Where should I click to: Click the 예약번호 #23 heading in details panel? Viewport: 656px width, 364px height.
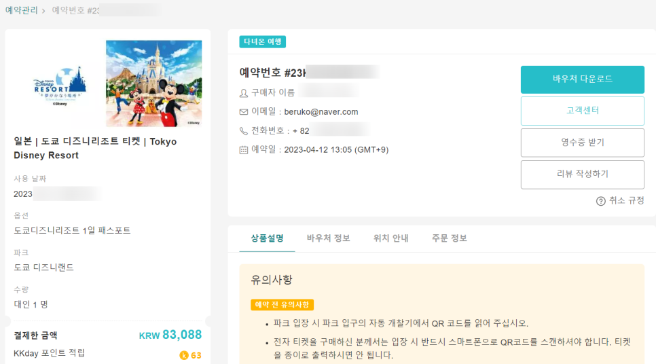[x=273, y=73]
